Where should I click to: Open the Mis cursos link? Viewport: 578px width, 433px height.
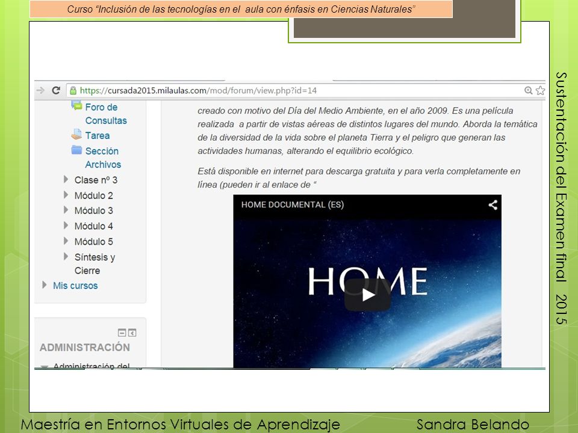(x=75, y=286)
